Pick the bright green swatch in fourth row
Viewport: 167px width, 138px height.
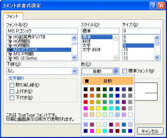[x=105, y=108]
